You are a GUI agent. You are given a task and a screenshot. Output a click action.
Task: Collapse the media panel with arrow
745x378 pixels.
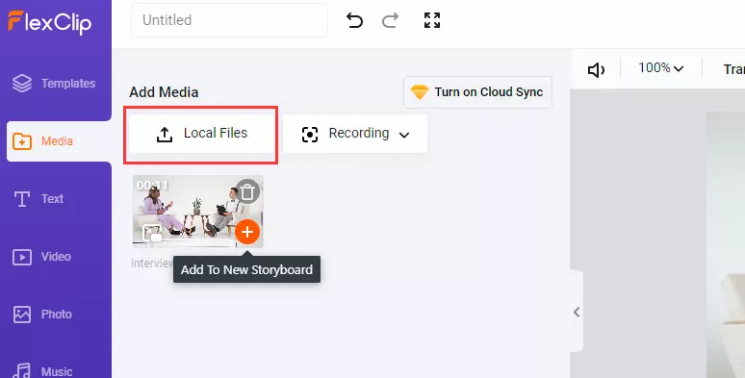pos(577,312)
